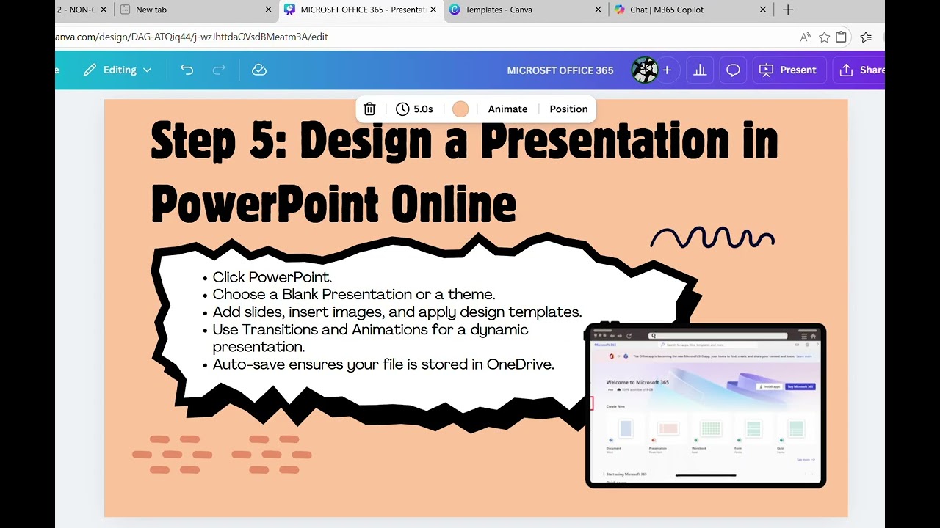This screenshot has height=528, width=940.
Task: Add collaborators with the plus button
Action: coord(667,70)
